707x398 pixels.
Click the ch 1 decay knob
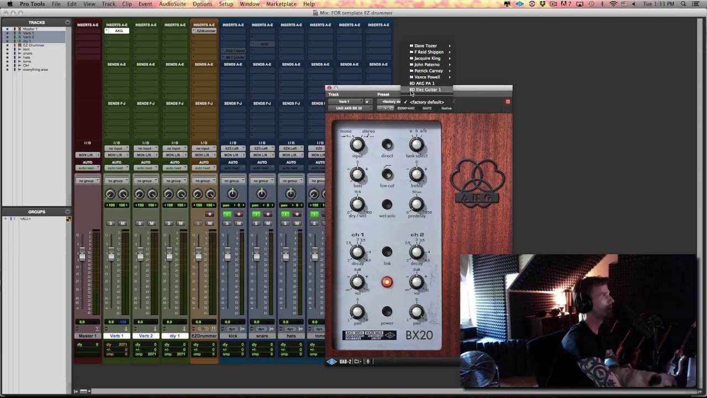[x=357, y=253]
